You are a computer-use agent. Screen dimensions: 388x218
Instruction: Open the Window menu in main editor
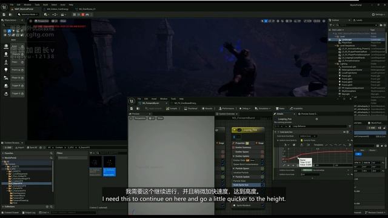(27, 5)
